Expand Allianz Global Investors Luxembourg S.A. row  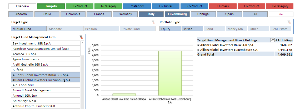click(198, 50)
